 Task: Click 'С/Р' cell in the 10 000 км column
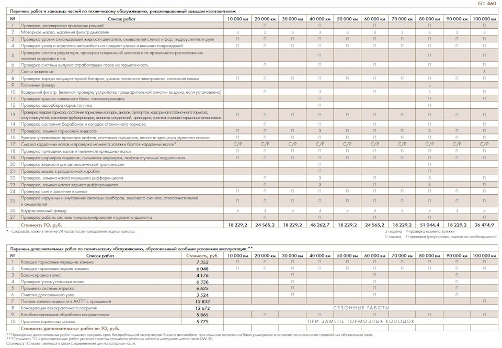tap(237, 144)
